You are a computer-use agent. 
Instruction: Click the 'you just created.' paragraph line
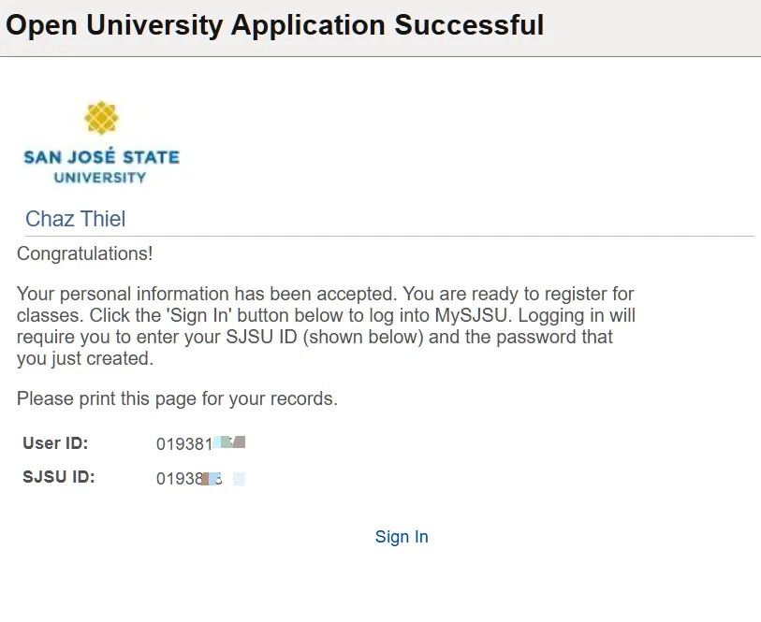pyautogui.click(x=85, y=358)
